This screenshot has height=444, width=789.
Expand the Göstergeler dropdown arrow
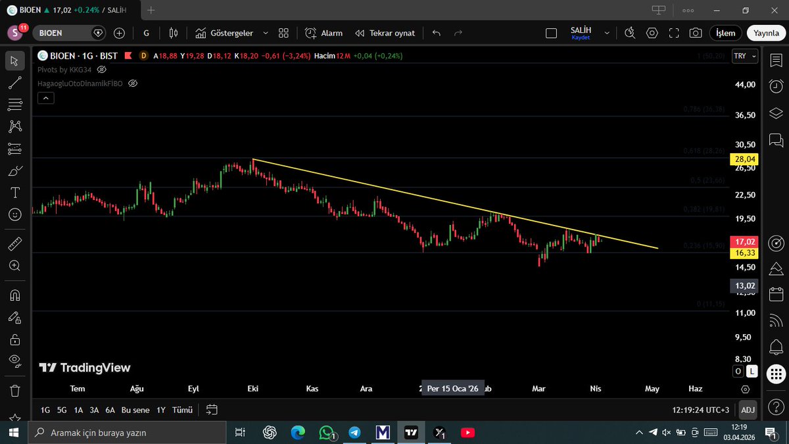click(x=266, y=33)
